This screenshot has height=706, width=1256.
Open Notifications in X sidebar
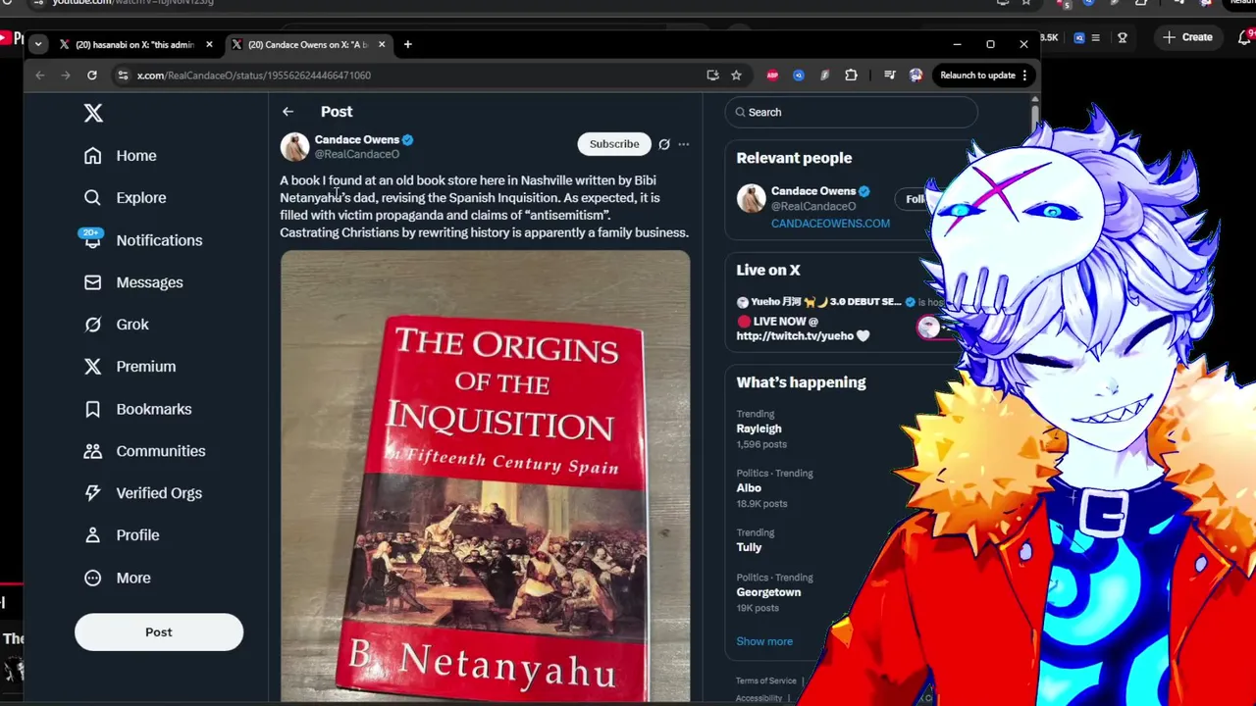(142, 240)
